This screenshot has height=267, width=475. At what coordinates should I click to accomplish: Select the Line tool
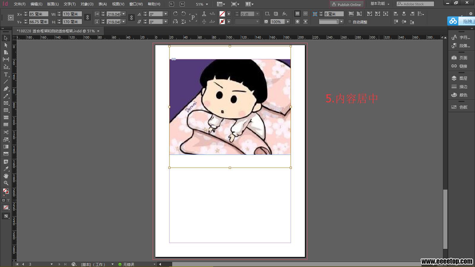[x=6, y=82]
